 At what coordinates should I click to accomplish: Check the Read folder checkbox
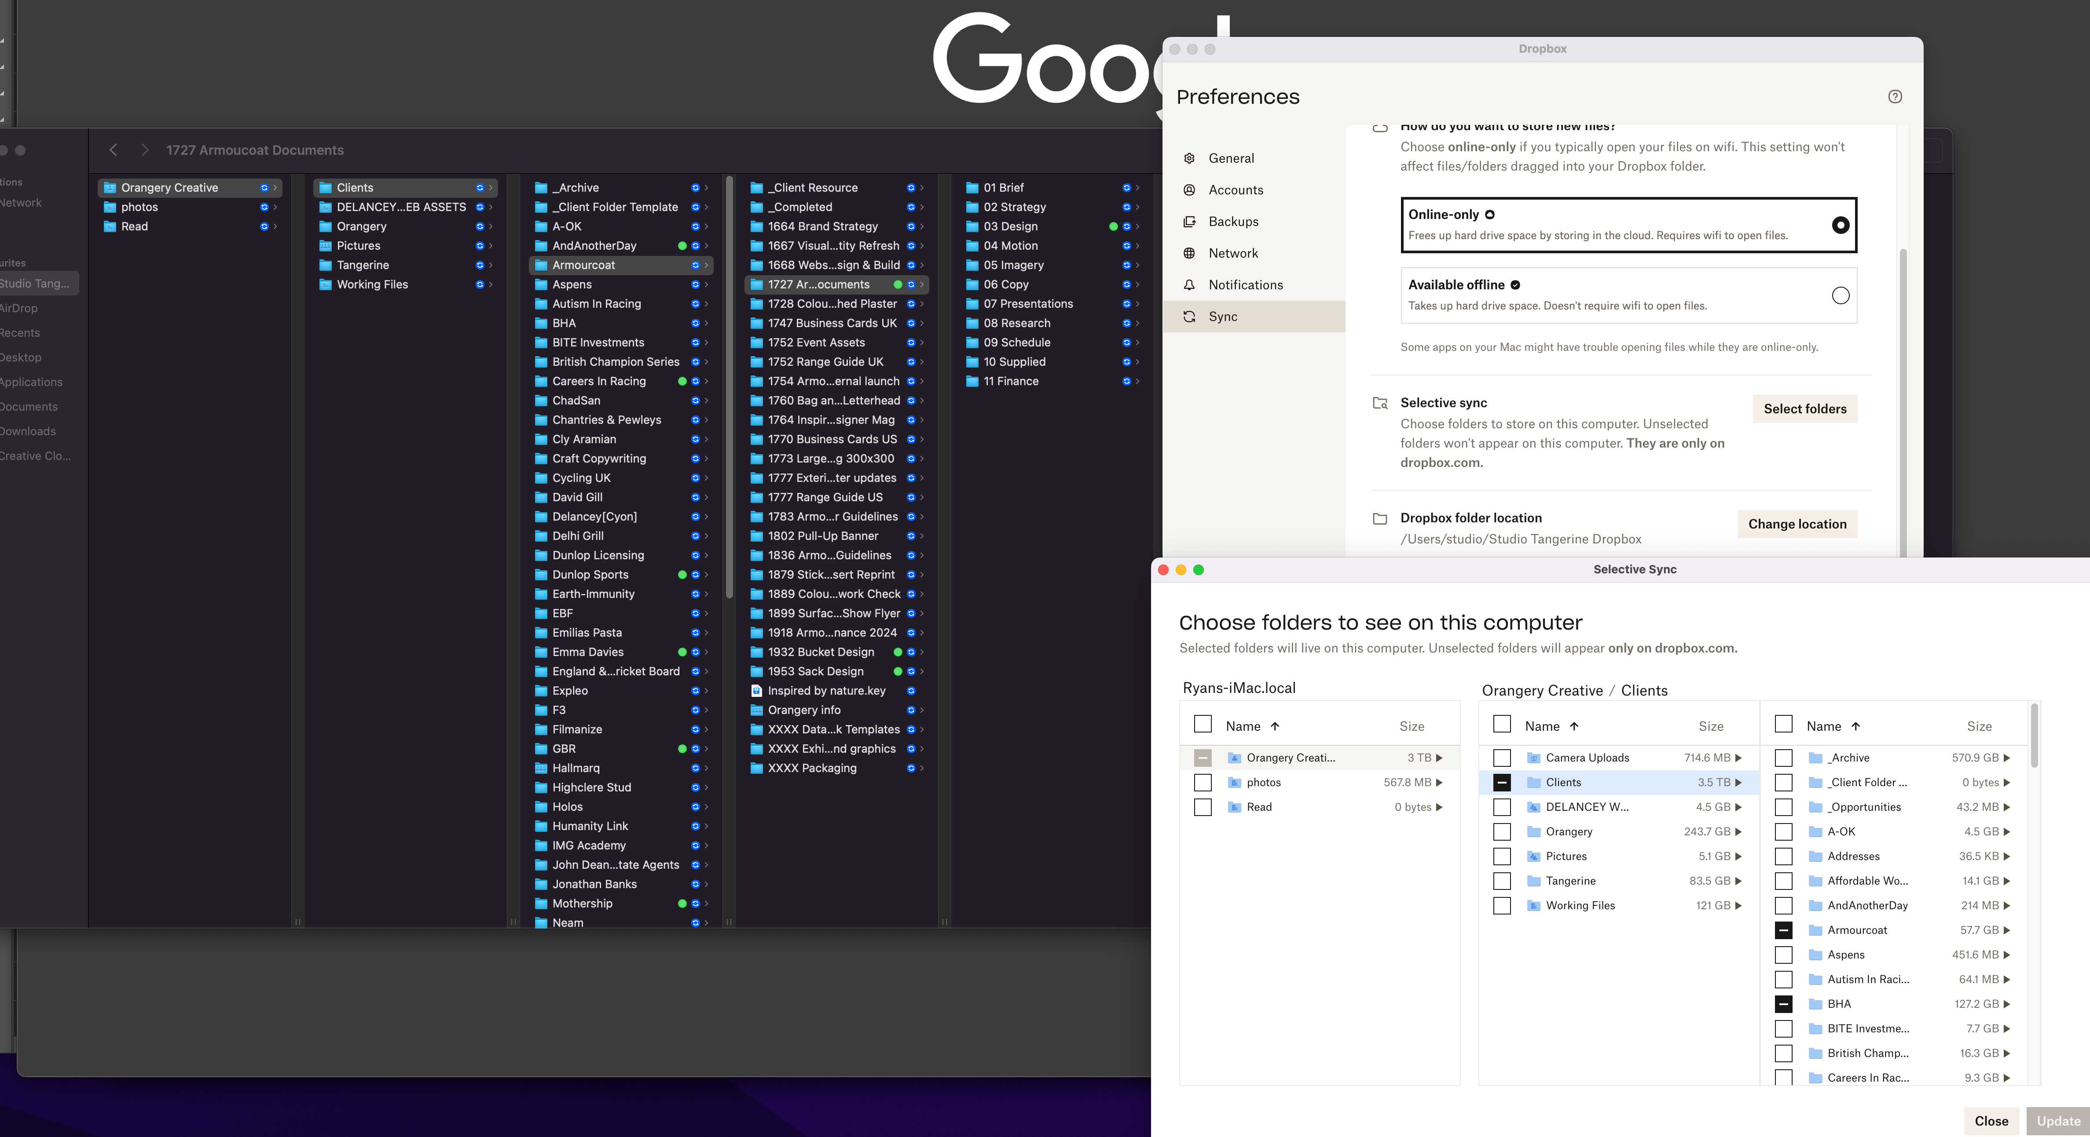tap(1203, 807)
